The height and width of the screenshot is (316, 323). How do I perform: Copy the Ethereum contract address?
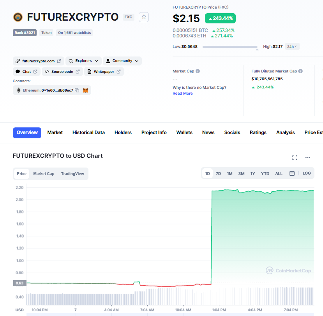click(x=77, y=90)
